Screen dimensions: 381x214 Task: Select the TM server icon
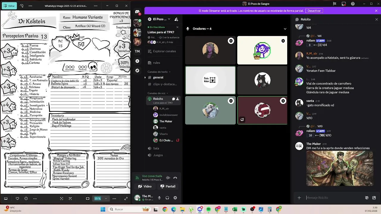click(137, 51)
